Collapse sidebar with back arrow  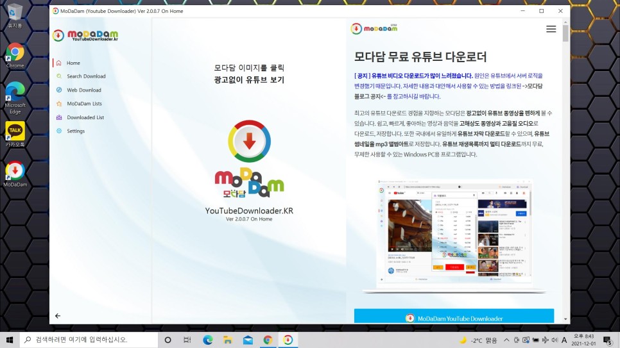click(x=58, y=316)
